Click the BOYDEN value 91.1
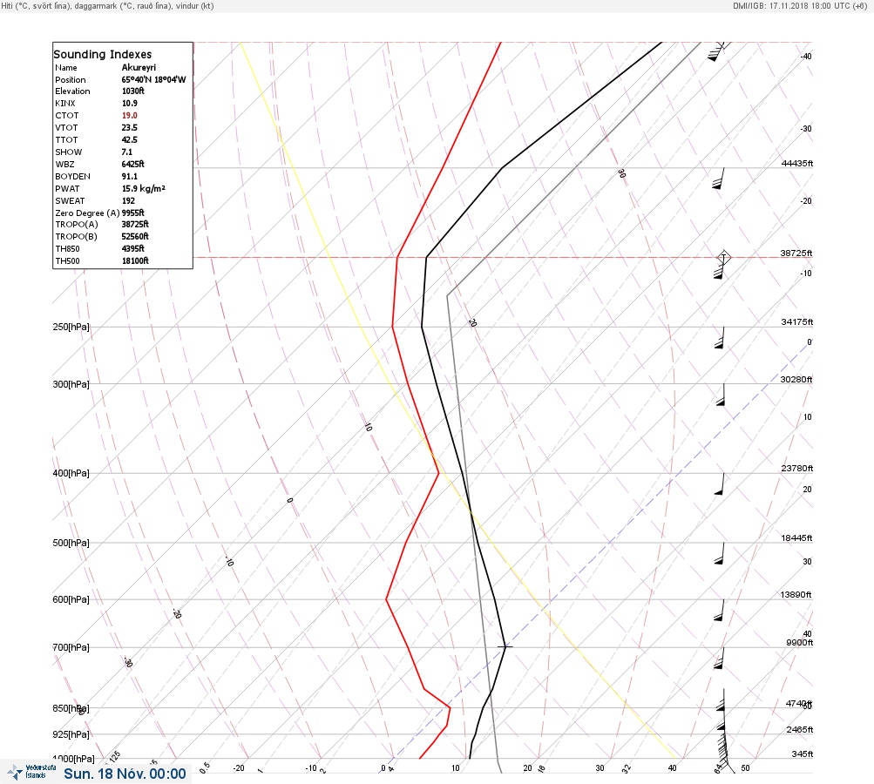This screenshot has height=784, width=874. (x=129, y=176)
